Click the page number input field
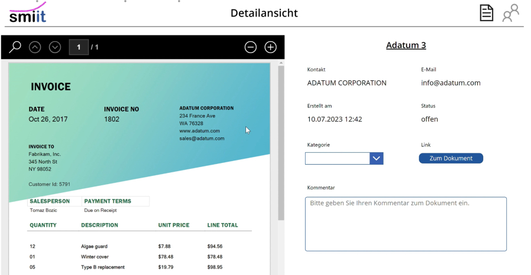 click(x=78, y=47)
